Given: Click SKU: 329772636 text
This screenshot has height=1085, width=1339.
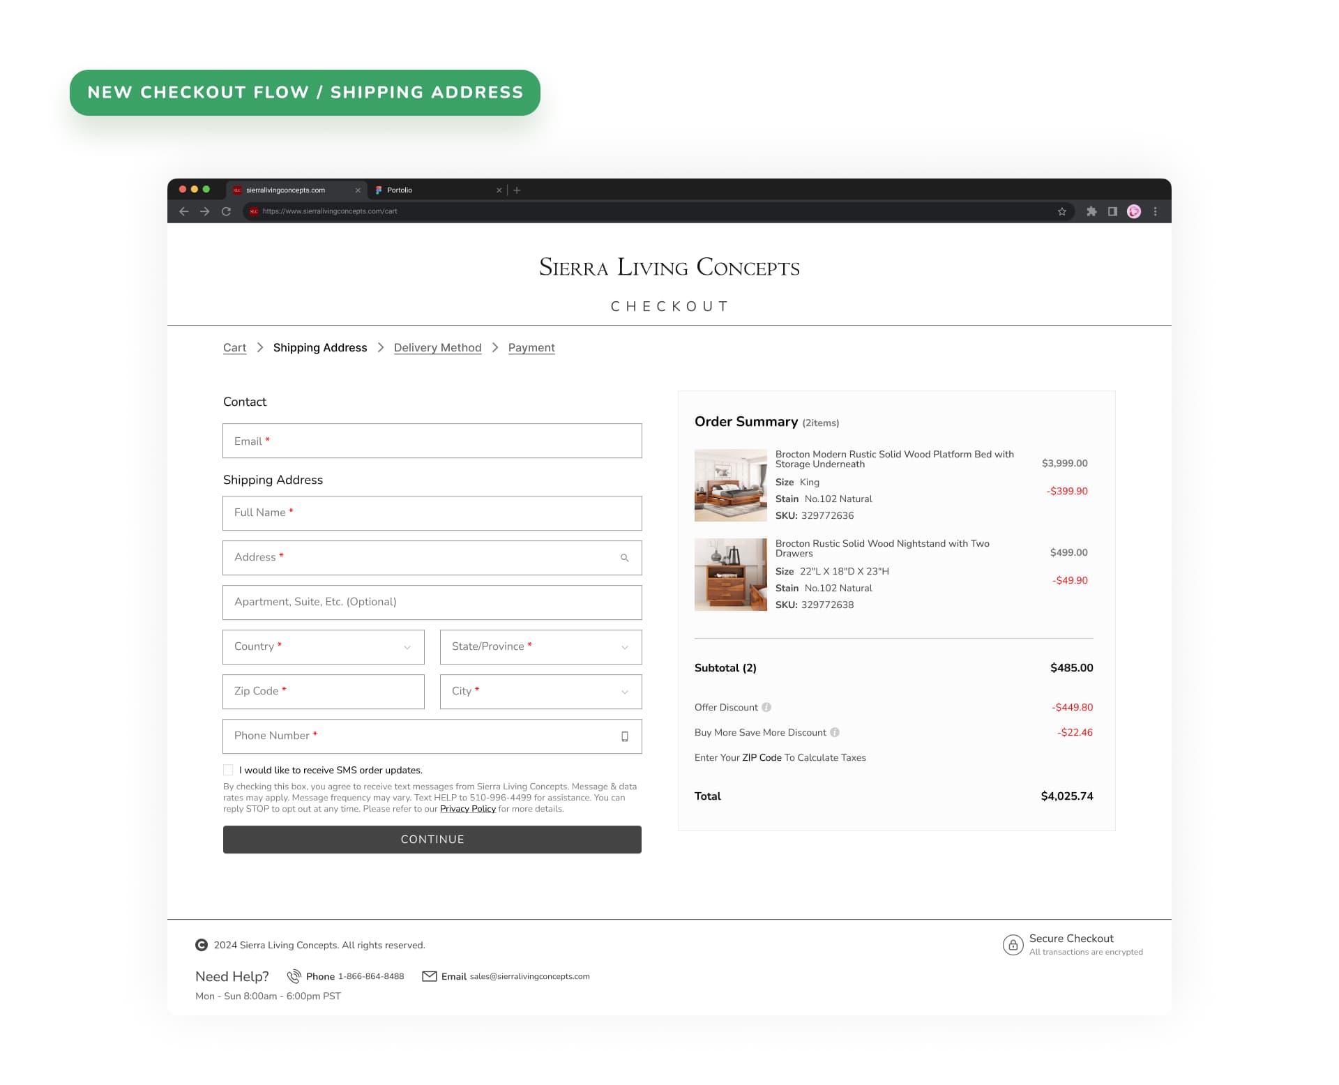Looking at the screenshot, I should point(815,515).
